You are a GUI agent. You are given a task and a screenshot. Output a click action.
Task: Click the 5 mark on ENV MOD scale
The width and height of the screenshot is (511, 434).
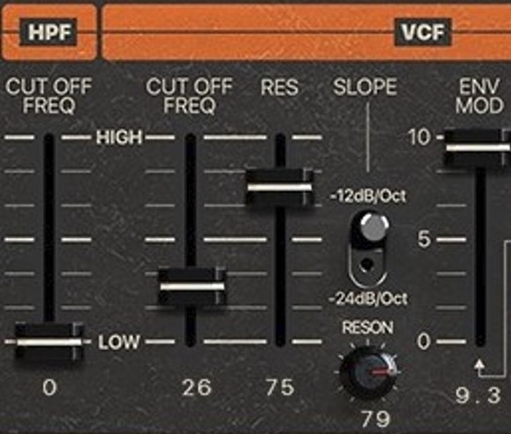[425, 239]
